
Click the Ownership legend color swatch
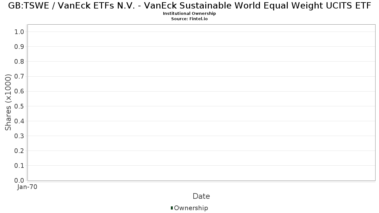(171, 208)
